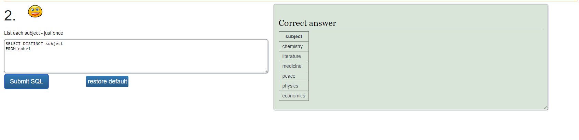This screenshot has width=579, height=140.
Task: Select the 'chemistry' row in the results table
Action: 294,46
